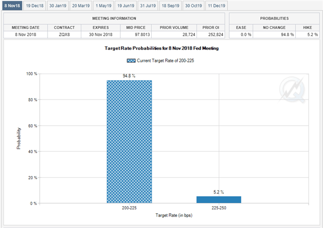
Task: Click the 5.2 % hike table value
Action: coord(313,35)
